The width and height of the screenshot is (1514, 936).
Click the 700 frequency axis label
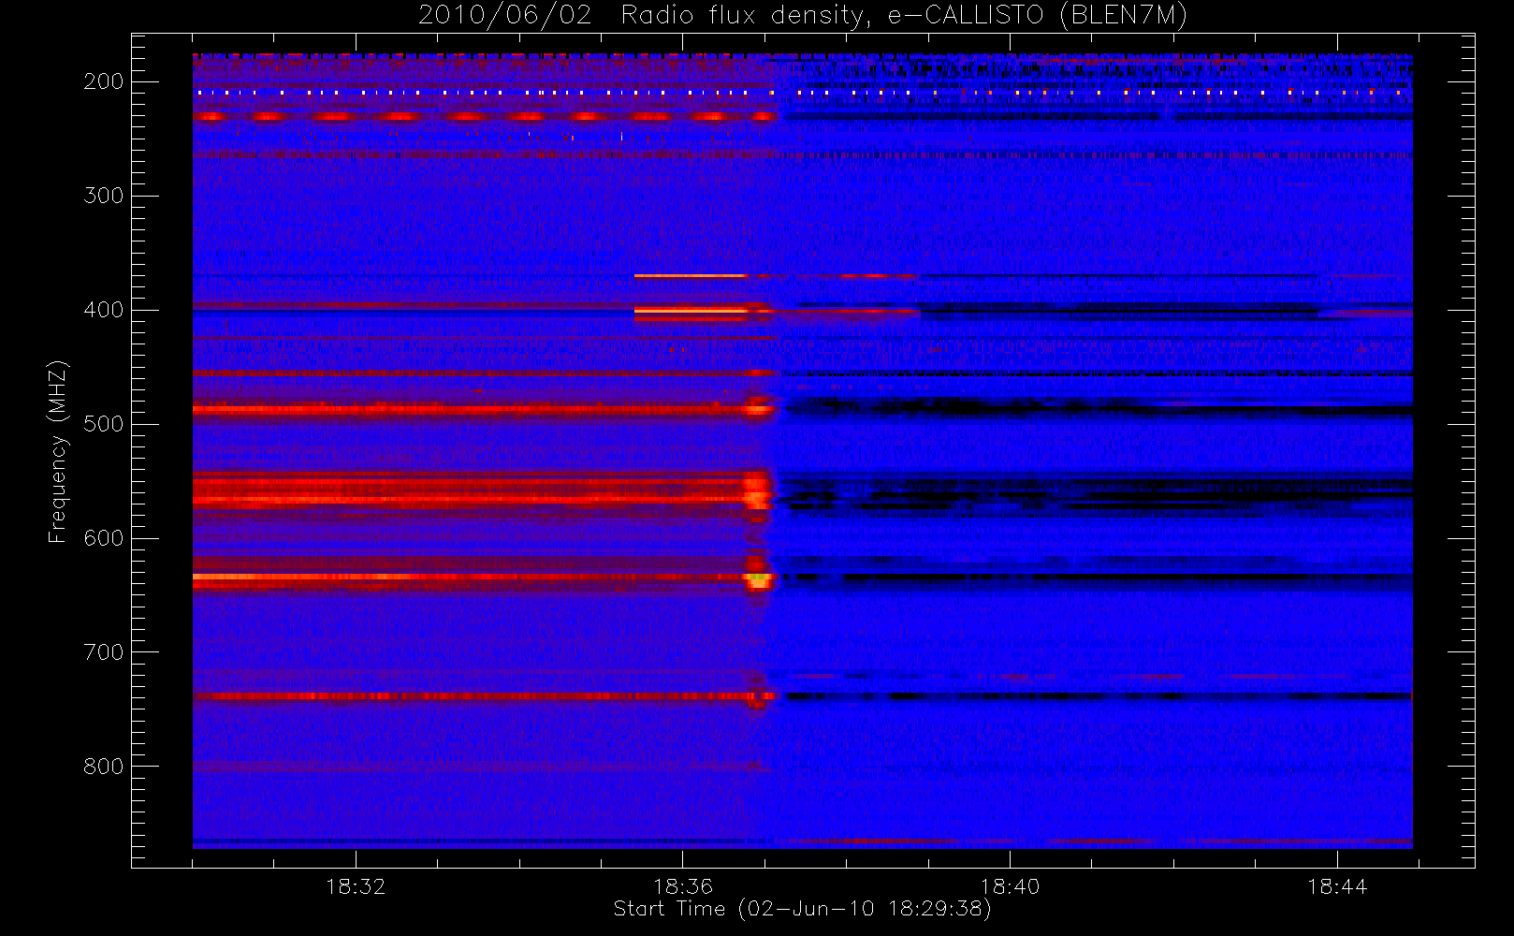104,652
